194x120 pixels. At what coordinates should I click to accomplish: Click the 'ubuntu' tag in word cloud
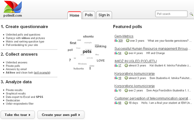coord(88,37)
